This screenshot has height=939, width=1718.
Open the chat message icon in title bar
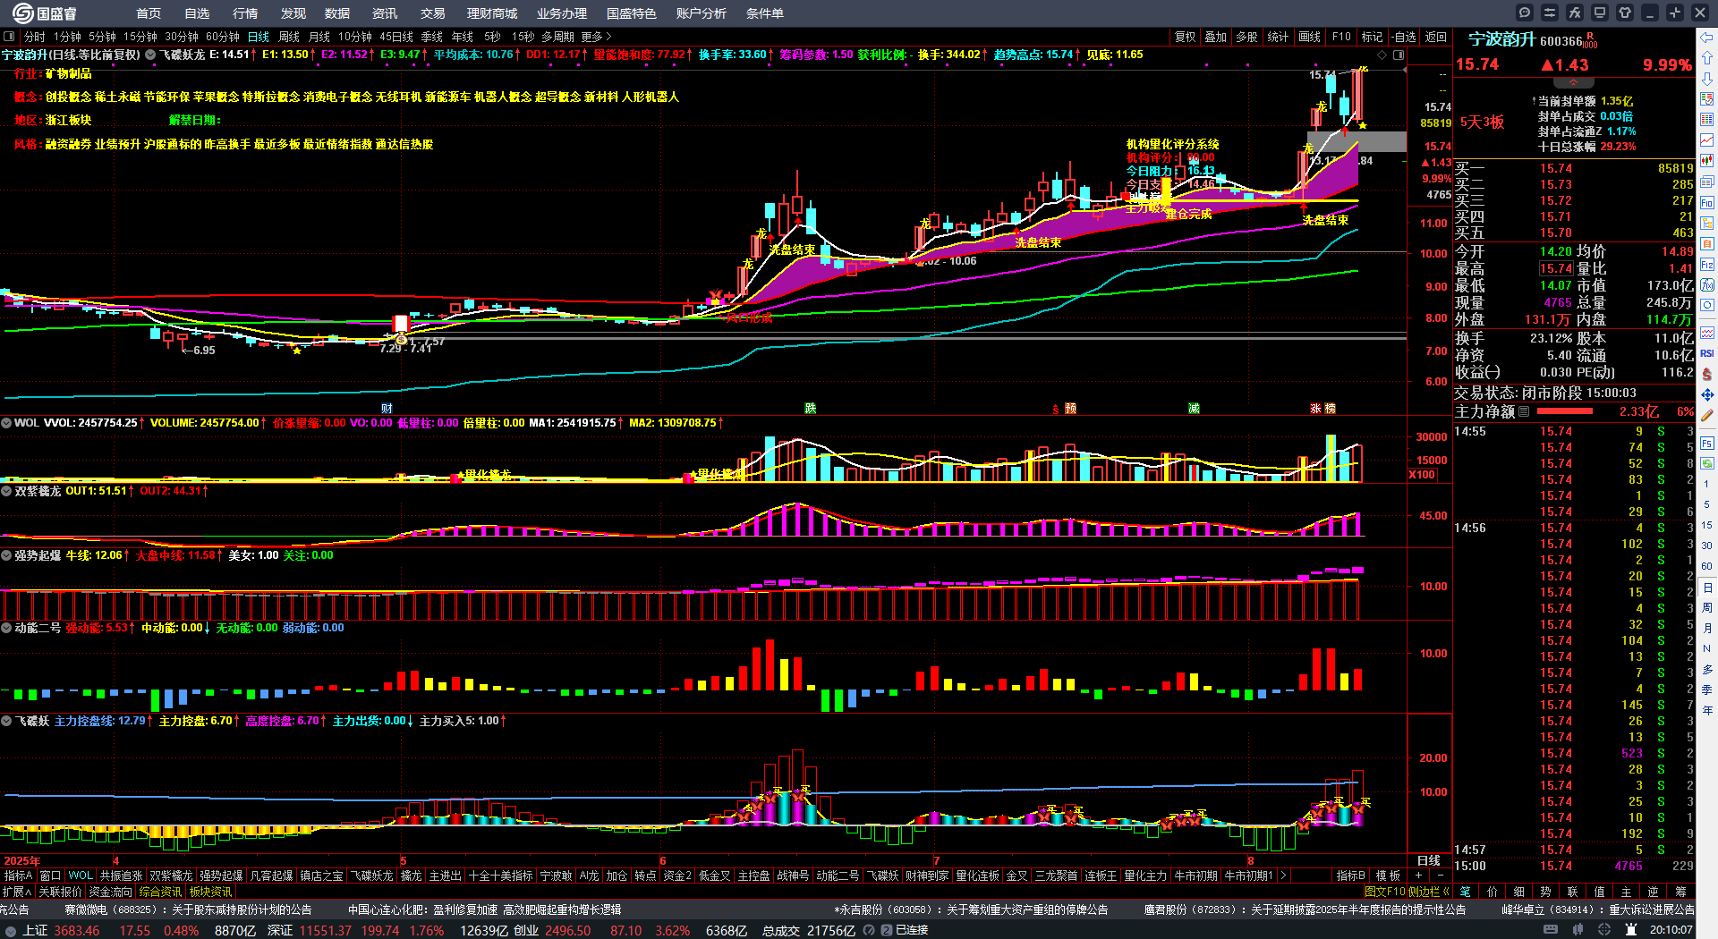pos(1525,13)
